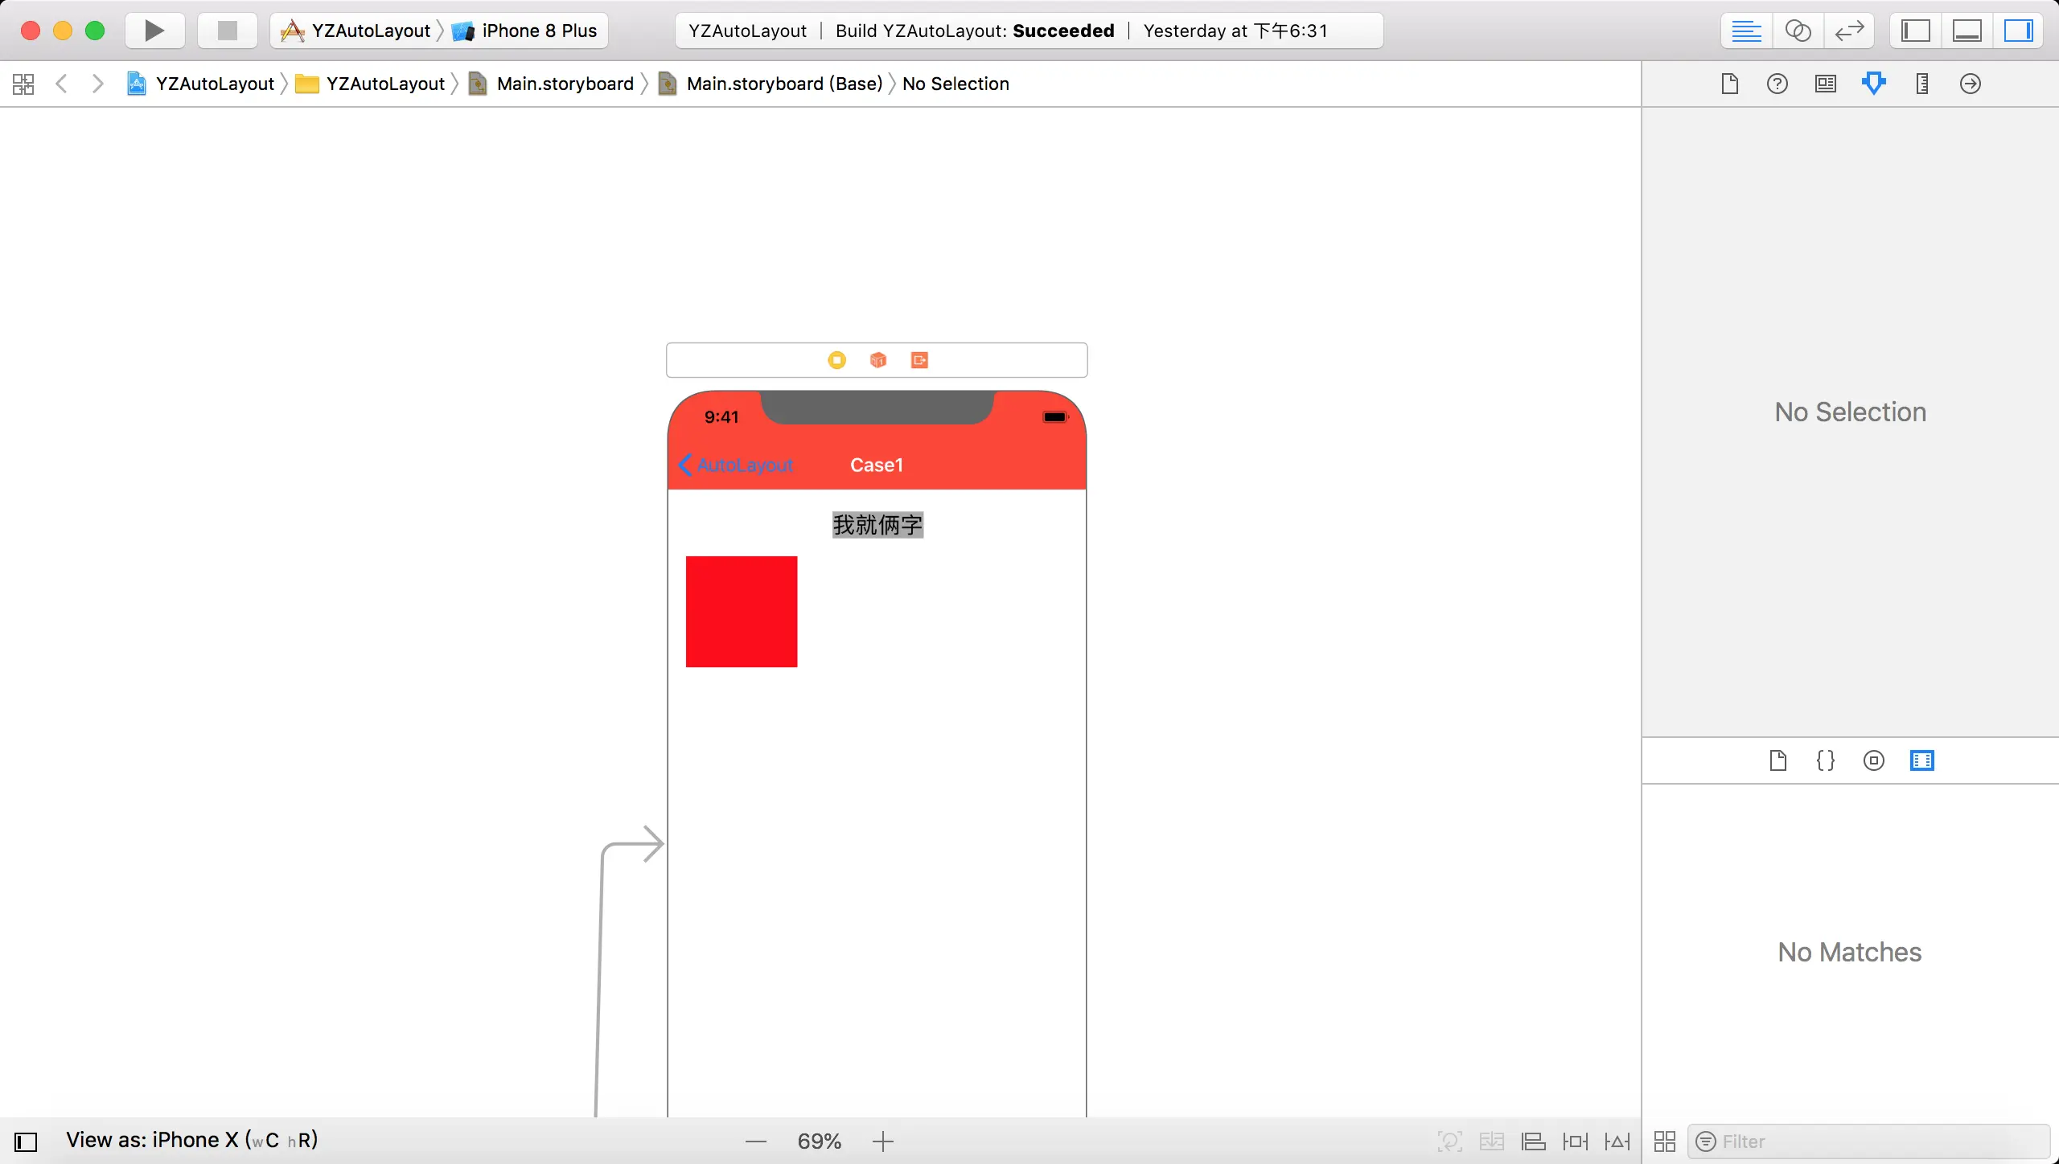Switch to the Assistant editor
The image size is (2059, 1164).
click(x=1798, y=31)
